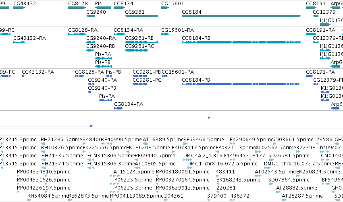Click transcript CG15601-RA
The width and height of the screenshot is (343, 202).
tap(165, 34)
